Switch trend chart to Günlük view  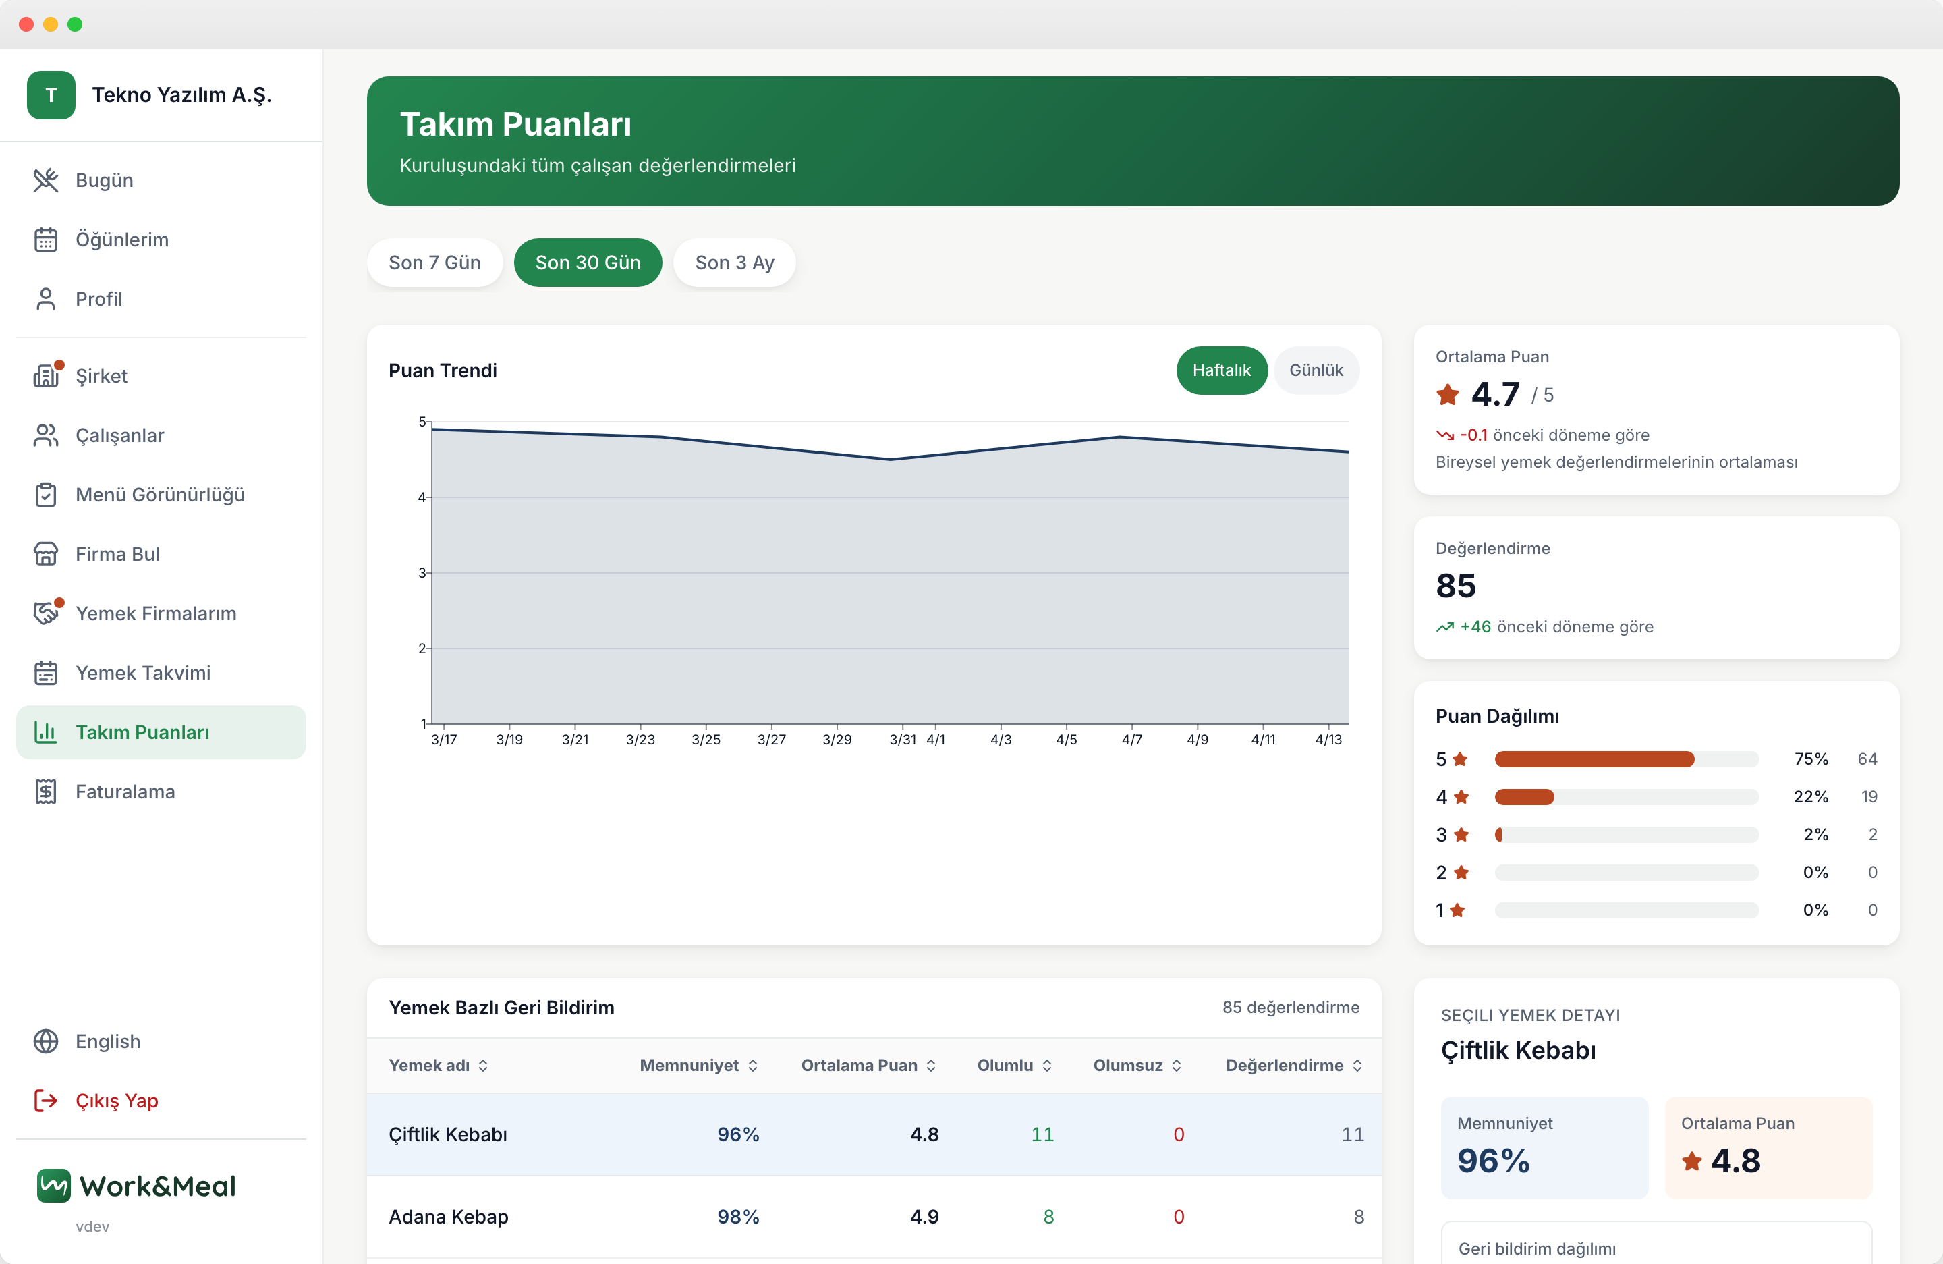click(x=1316, y=370)
